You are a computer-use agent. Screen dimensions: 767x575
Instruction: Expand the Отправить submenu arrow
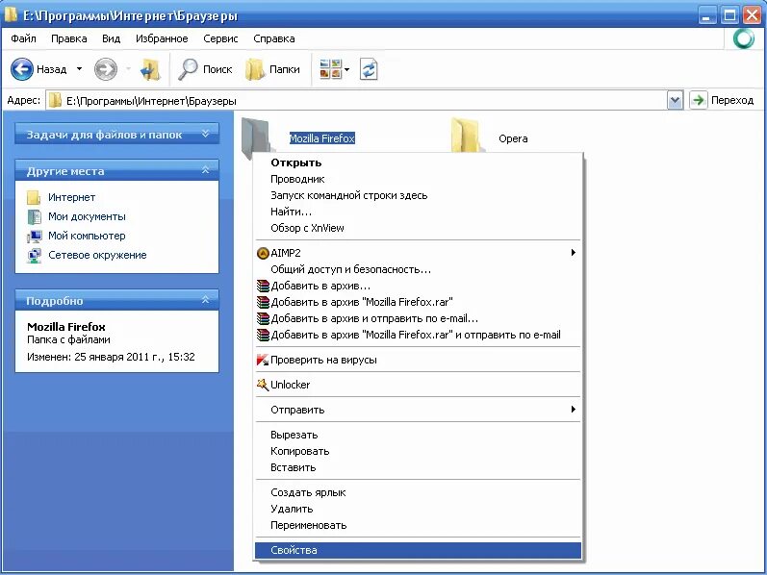click(574, 410)
